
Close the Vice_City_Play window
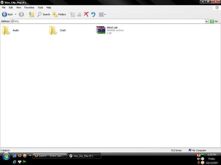pos(216,2)
